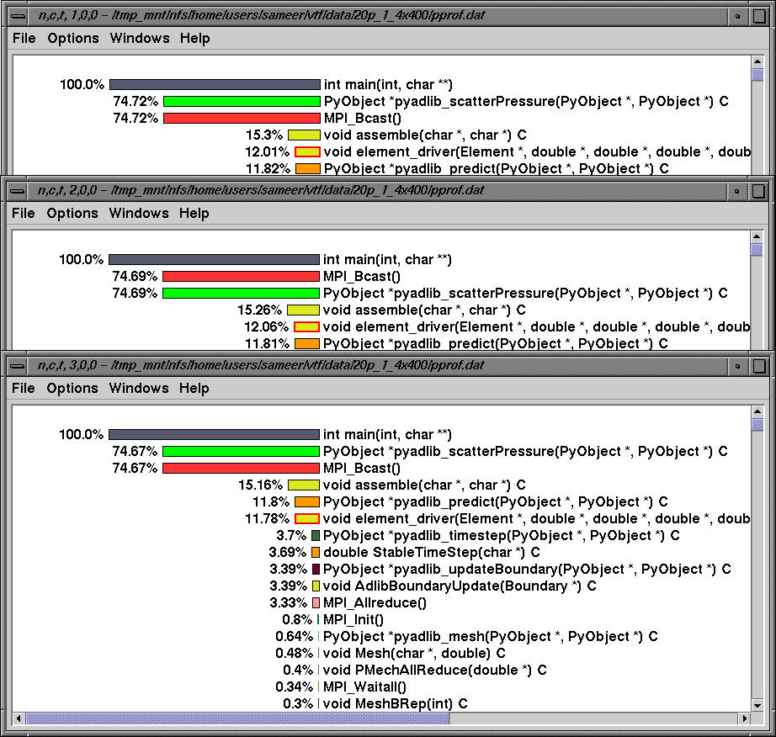Click scroll-up arrow in the 1,0,0 window

click(757, 61)
